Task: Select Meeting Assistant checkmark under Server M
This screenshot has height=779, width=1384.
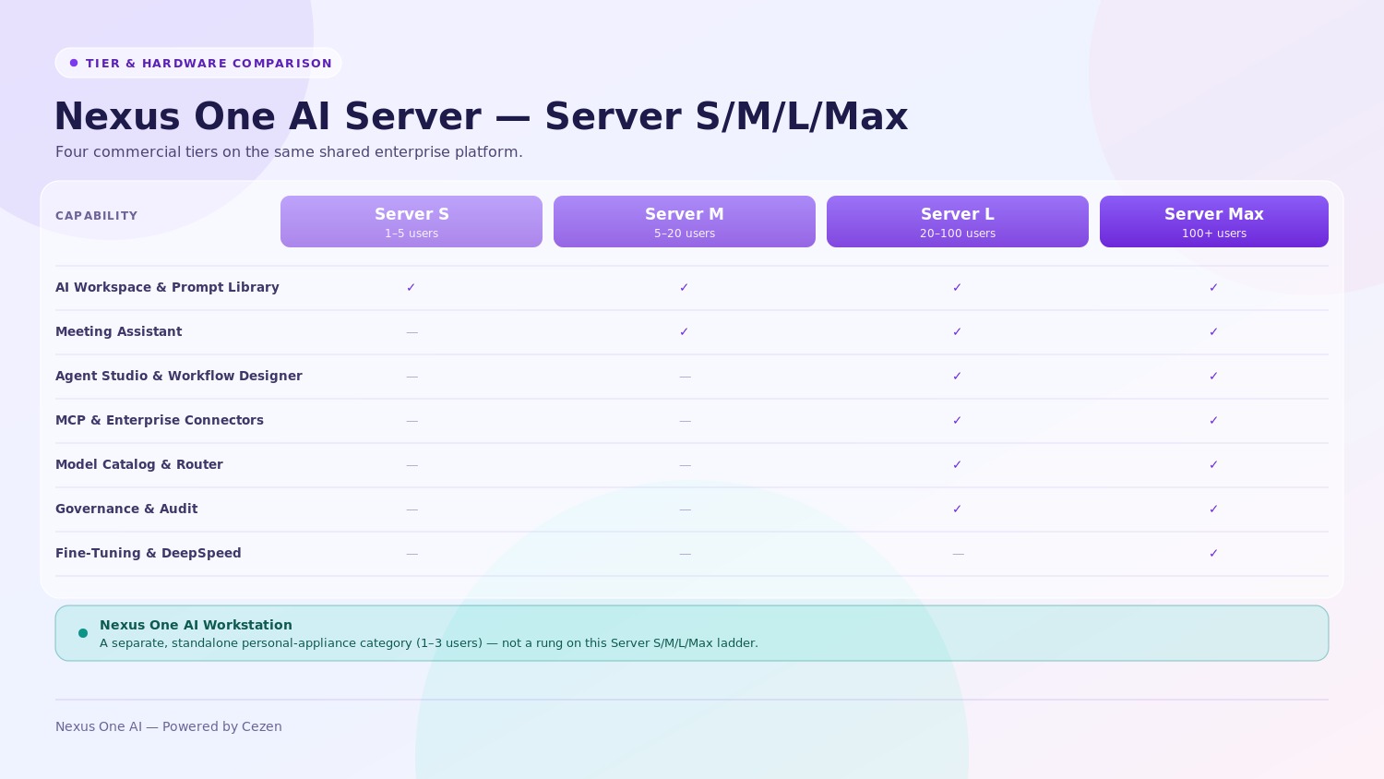Action: point(685,331)
